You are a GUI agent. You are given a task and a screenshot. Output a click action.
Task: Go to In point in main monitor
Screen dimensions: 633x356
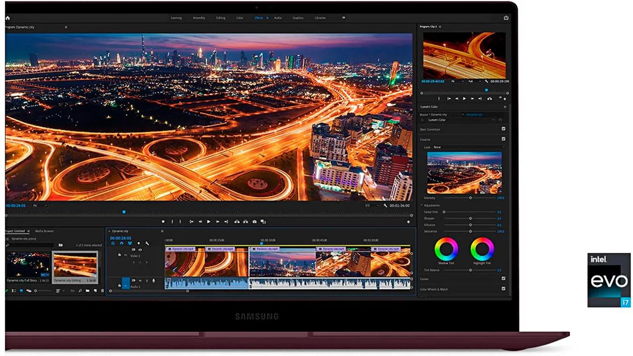(191, 222)
